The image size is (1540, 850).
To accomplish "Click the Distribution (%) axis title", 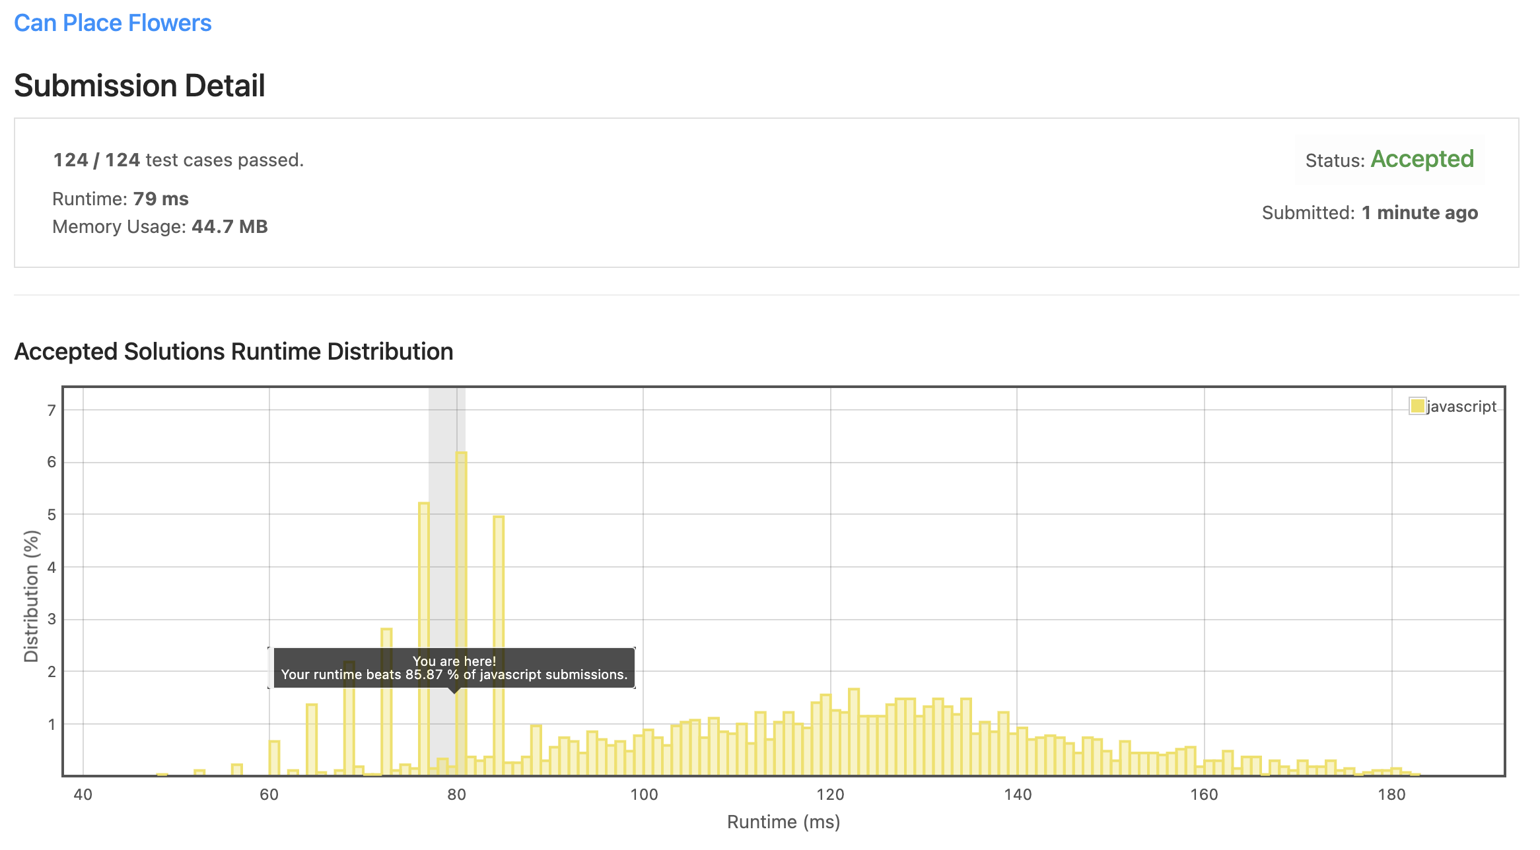I will [x=31, y=595].
